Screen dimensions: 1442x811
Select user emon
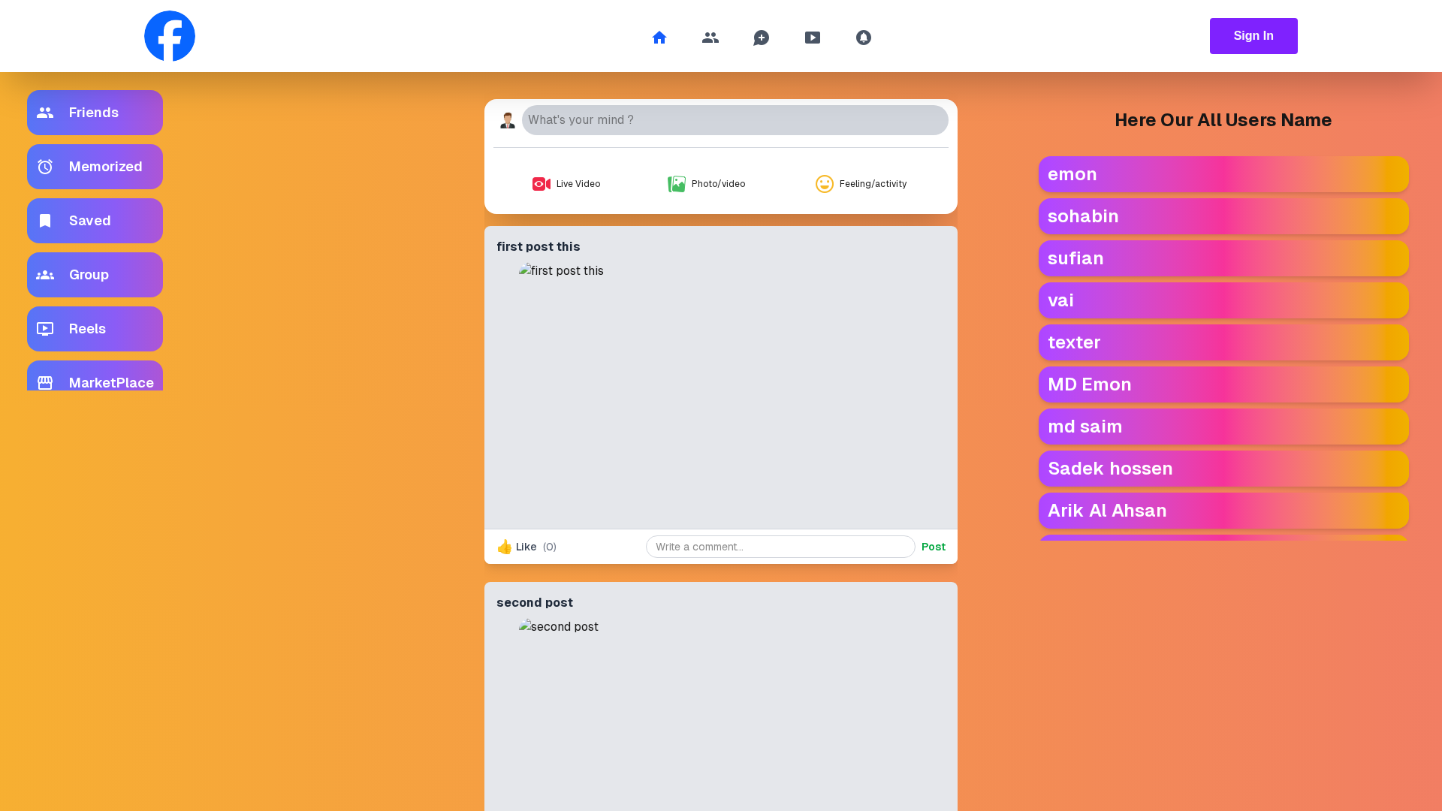1223,174
